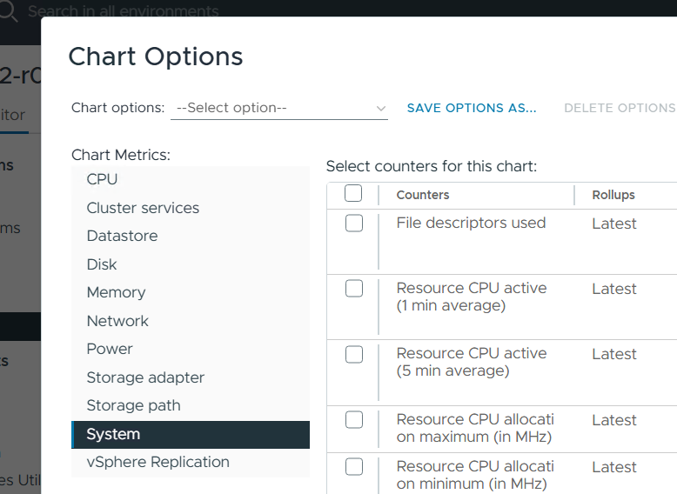This screenshot has height=494, width=677.
Task: Click Latest rollup for CPU allocation maximum
Action: click(614, 420)
